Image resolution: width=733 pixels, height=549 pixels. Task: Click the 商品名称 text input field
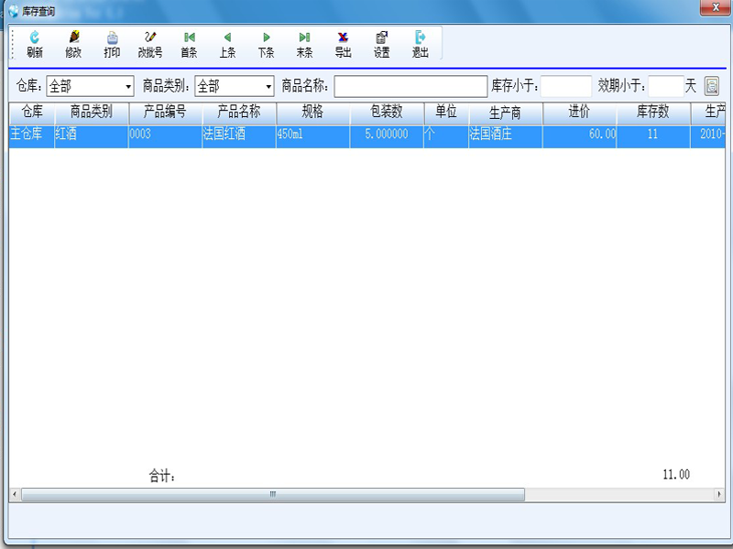(410, 86)
